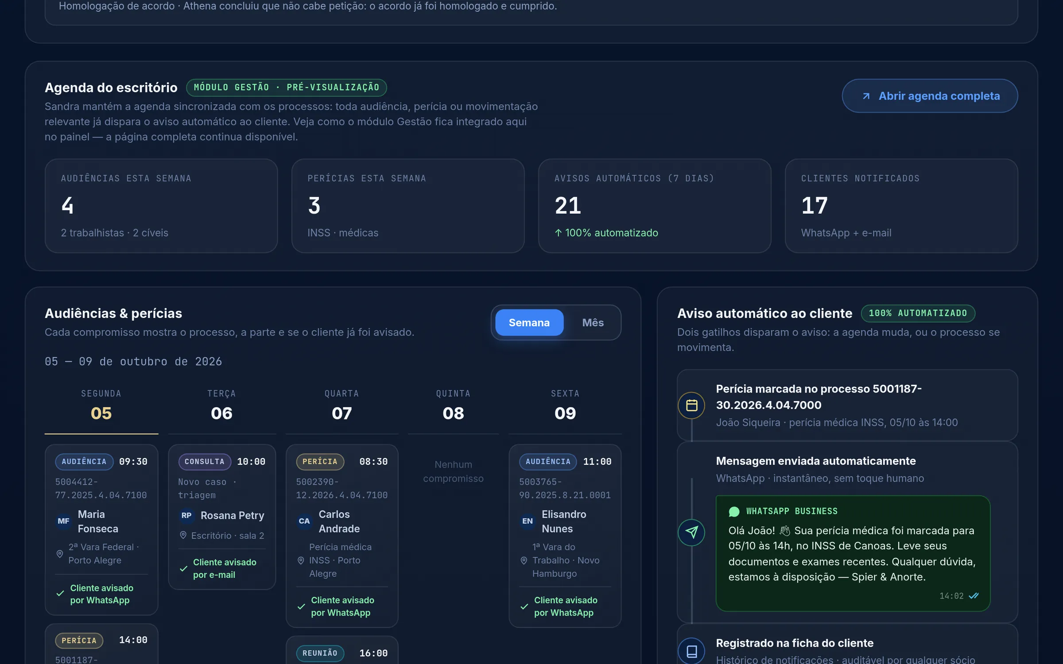Open Perícias esta semana stat card
This screenshot has width=1063, height=664.
click(408, 206)
